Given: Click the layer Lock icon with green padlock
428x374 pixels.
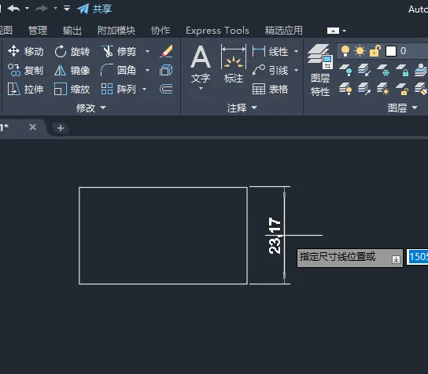Looking at the screenshot, I should 402,70.
